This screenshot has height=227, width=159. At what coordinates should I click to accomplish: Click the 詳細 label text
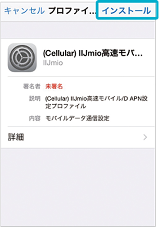pos(16,137)
